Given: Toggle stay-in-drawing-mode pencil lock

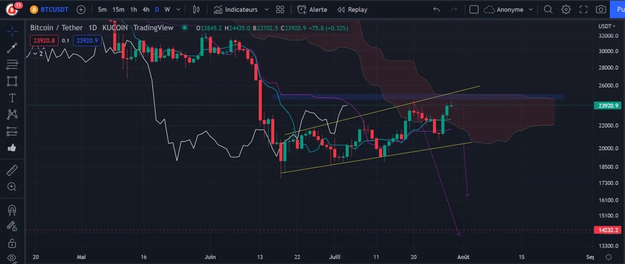Looking at the screenshot, I should coord(12,226).
